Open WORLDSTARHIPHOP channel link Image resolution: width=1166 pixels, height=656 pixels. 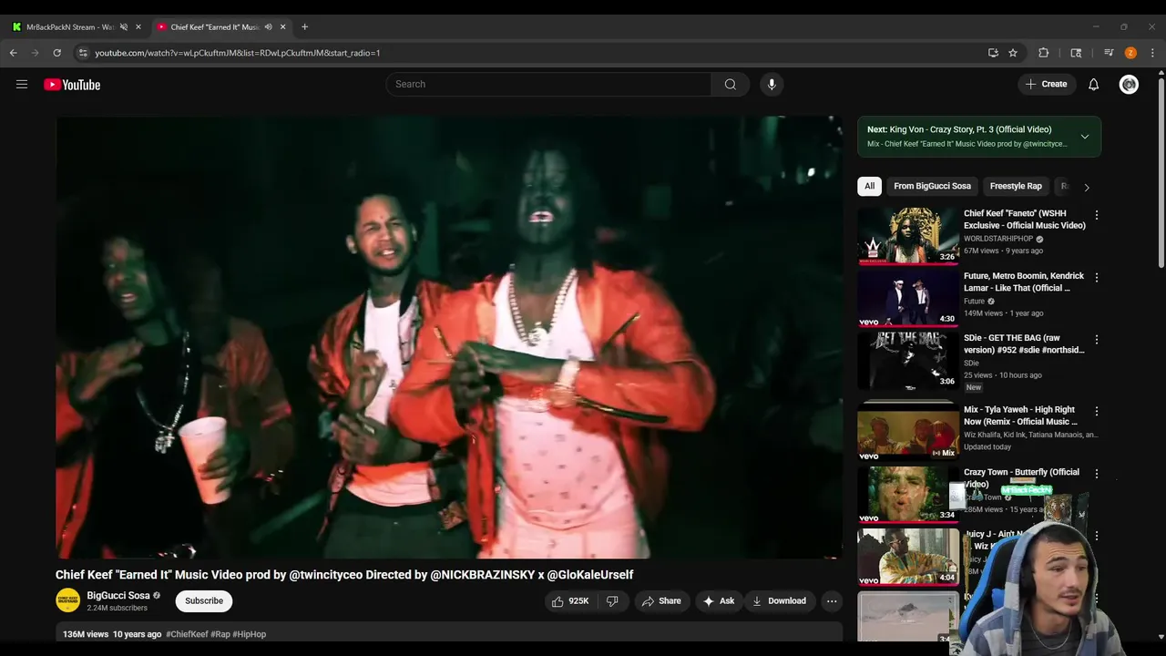click(998, 239)
